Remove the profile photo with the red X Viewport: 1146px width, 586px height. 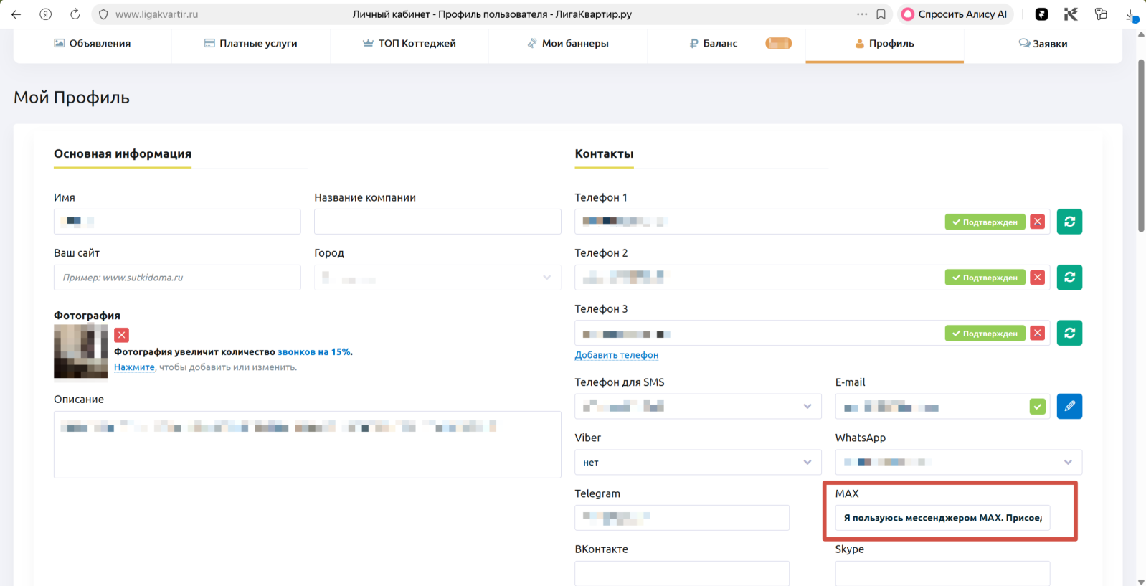coord(122,335)
